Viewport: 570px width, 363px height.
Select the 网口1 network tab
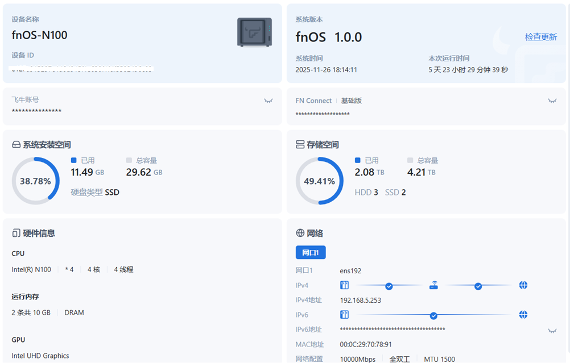pyautogui.click(x=310, y=253)
